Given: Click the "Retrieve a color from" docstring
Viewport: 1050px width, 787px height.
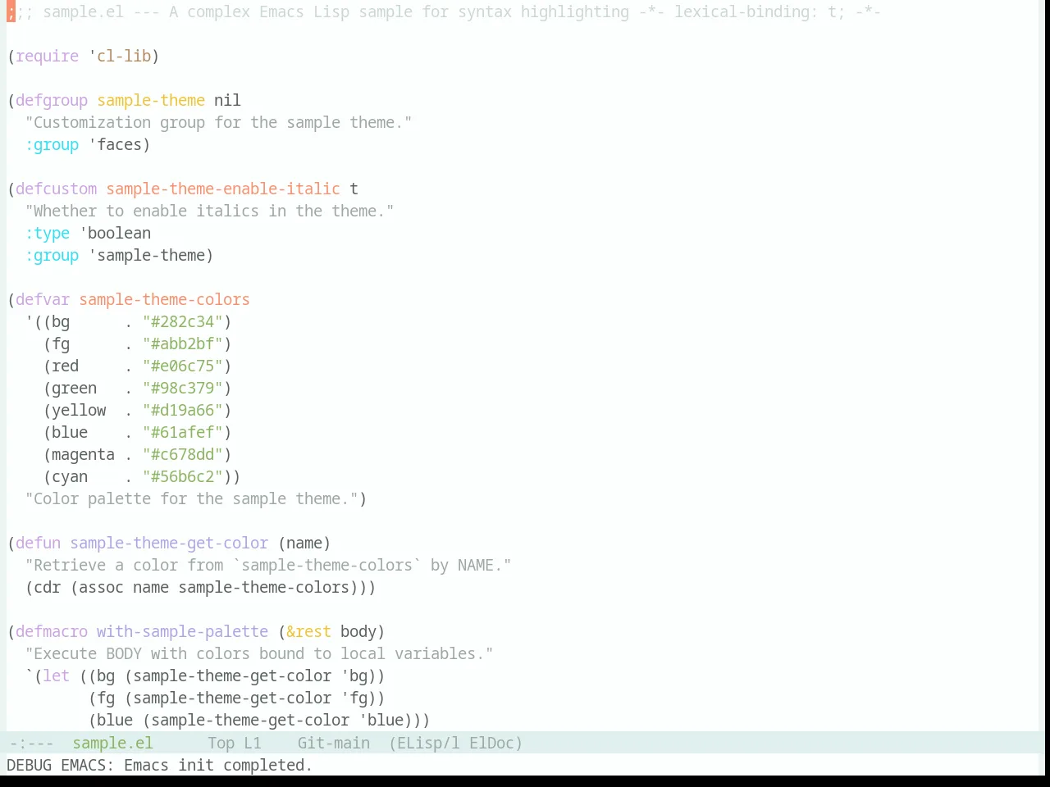Looking at the screenshot, I should coord(268,565).
